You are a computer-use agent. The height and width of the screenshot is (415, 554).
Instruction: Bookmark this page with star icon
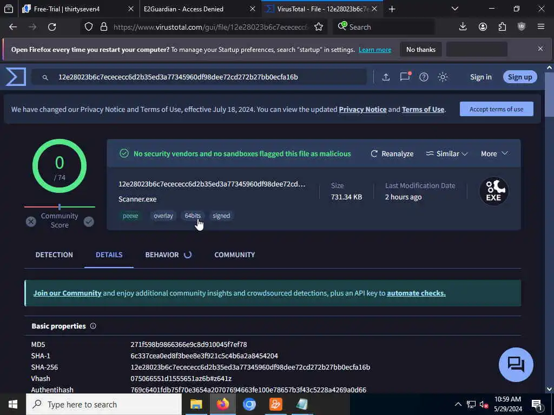coord(319,27)
